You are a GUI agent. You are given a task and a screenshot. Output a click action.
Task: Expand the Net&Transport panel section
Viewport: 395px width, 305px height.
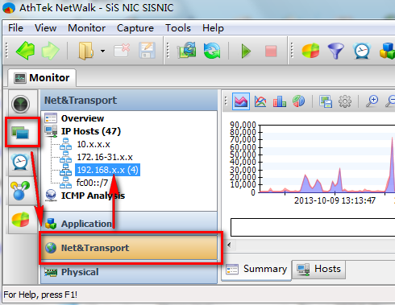(129, 248)
